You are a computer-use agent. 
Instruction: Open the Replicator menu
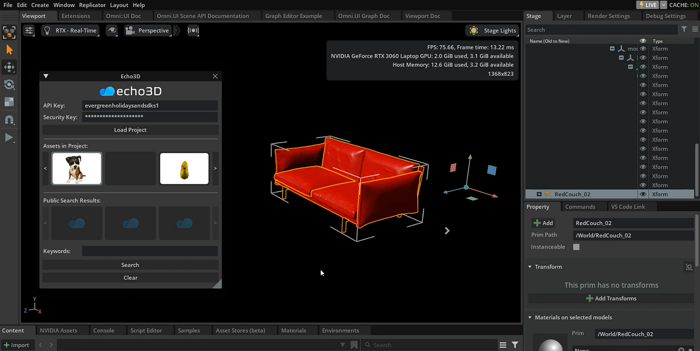tap(92, 5)
